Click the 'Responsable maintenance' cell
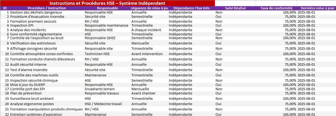 pyautogui.click(x=106, y=26)
